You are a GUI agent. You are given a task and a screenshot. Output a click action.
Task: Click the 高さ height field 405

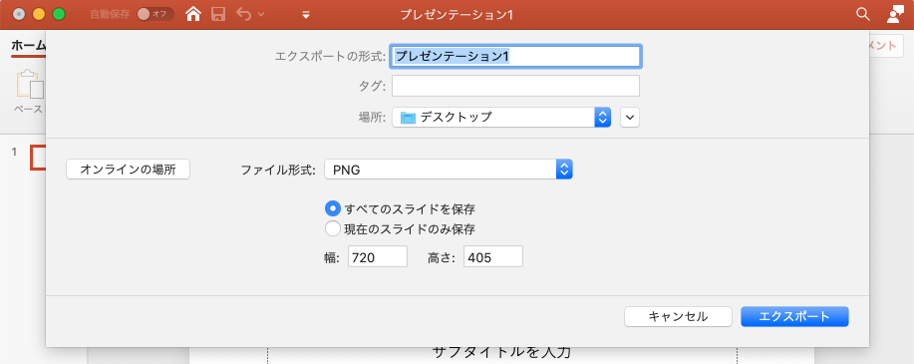[x=493, y=256]
